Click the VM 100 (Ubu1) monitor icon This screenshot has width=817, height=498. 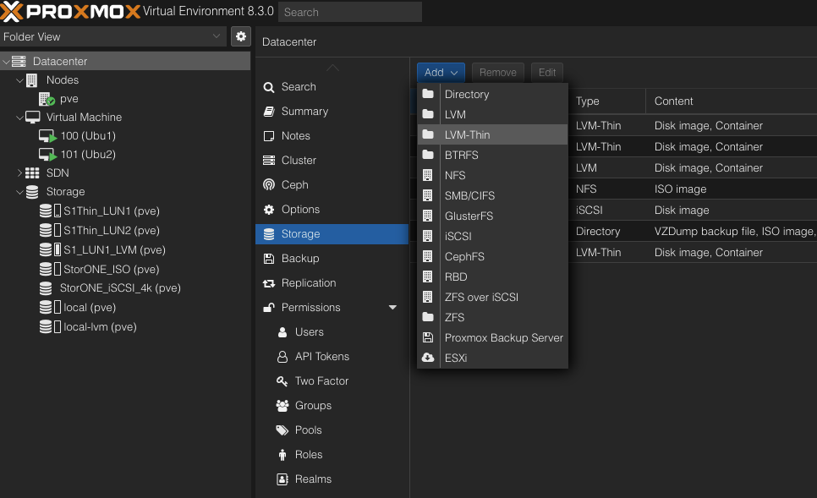pos(47,136)
